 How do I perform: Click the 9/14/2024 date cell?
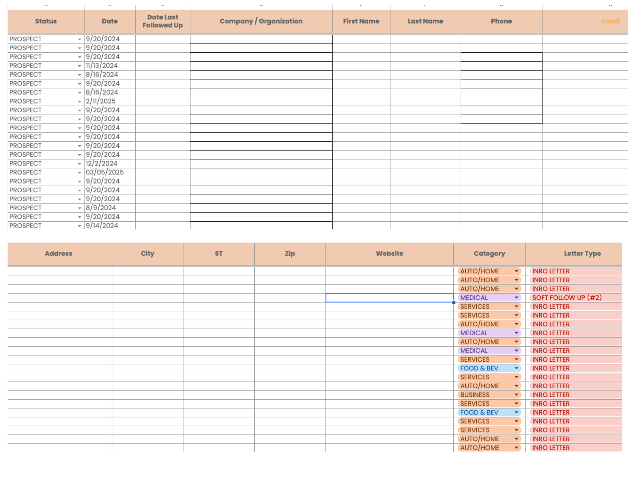pyautogui.click(x=110, y=225)
